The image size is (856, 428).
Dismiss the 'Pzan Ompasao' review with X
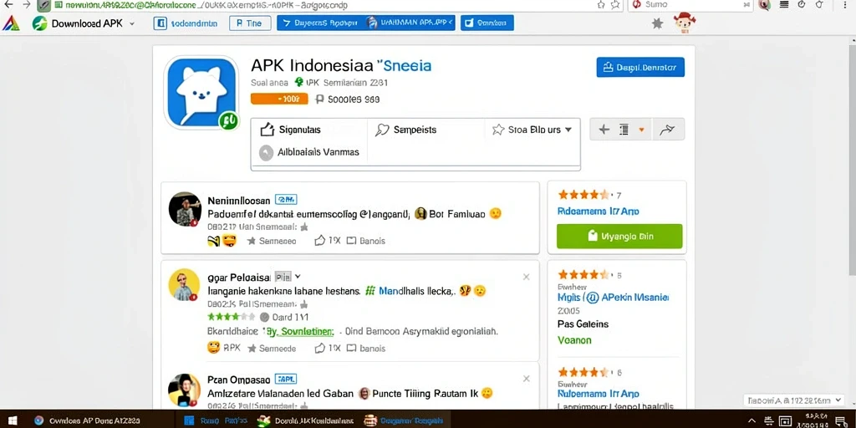(527, 379)
